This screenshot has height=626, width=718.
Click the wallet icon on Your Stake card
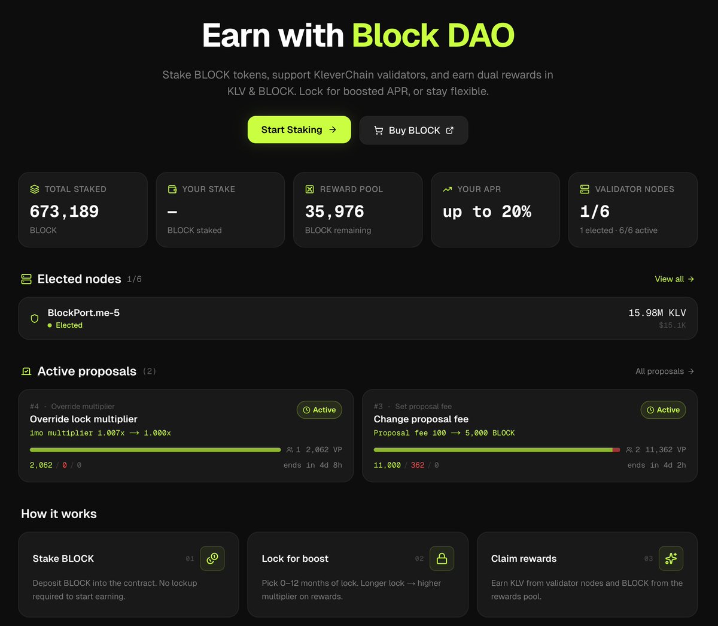tap(172, 189)
